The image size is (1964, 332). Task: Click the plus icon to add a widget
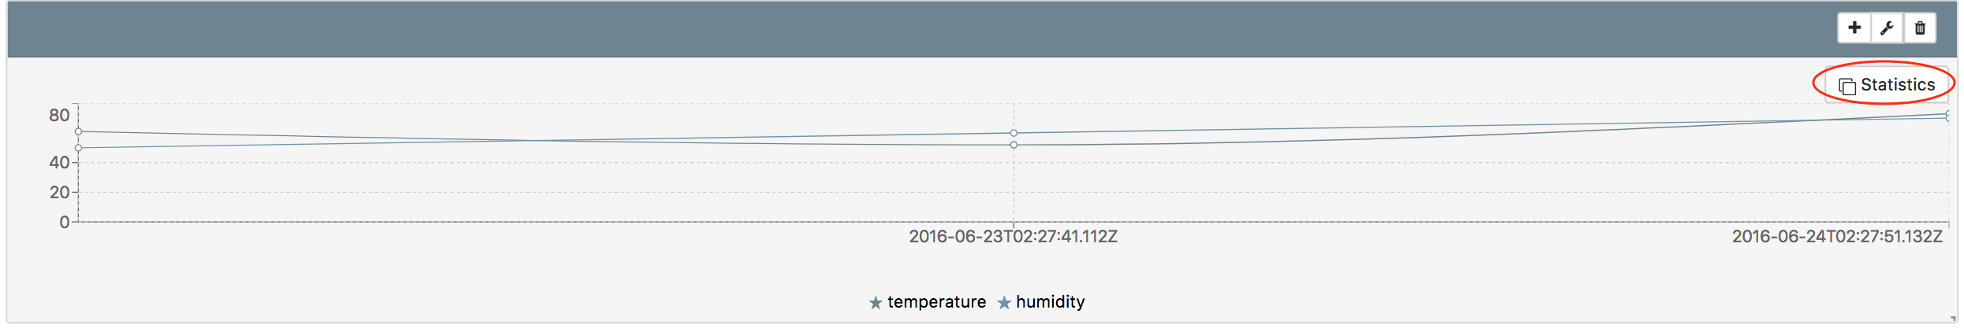pos(1854,28)
